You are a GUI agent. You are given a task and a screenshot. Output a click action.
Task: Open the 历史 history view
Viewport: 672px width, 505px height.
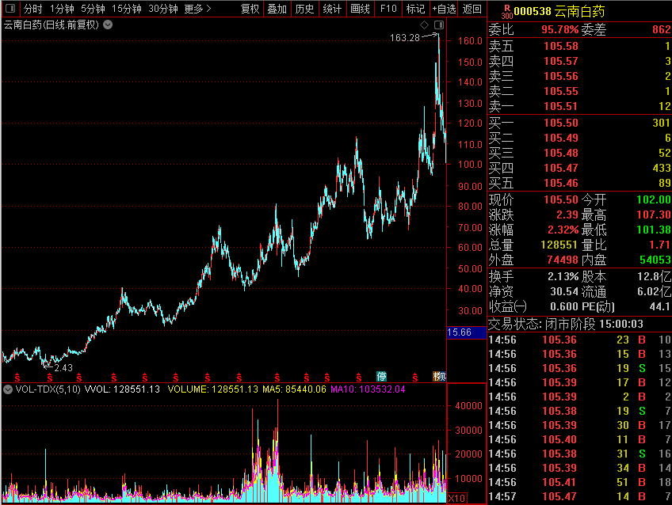304,9
